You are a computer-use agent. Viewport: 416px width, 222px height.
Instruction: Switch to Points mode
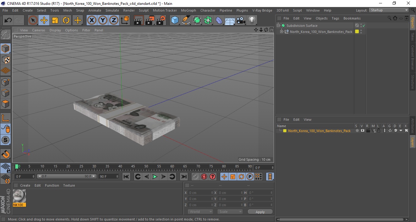pos(6,82)
